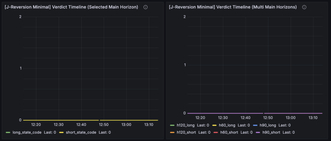Open the Multi Main Horizons panel title menu
The width and height of the screenshot is (331, 141).
233,7
